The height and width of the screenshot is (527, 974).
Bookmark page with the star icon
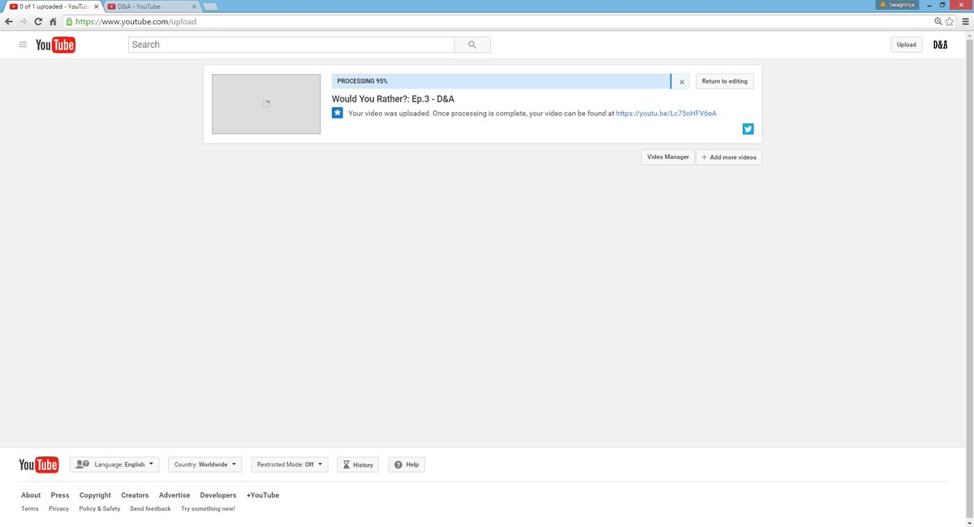950,21
